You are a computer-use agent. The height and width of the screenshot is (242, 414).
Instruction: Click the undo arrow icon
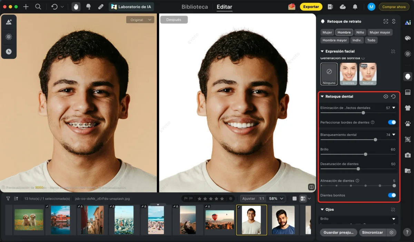55,7
